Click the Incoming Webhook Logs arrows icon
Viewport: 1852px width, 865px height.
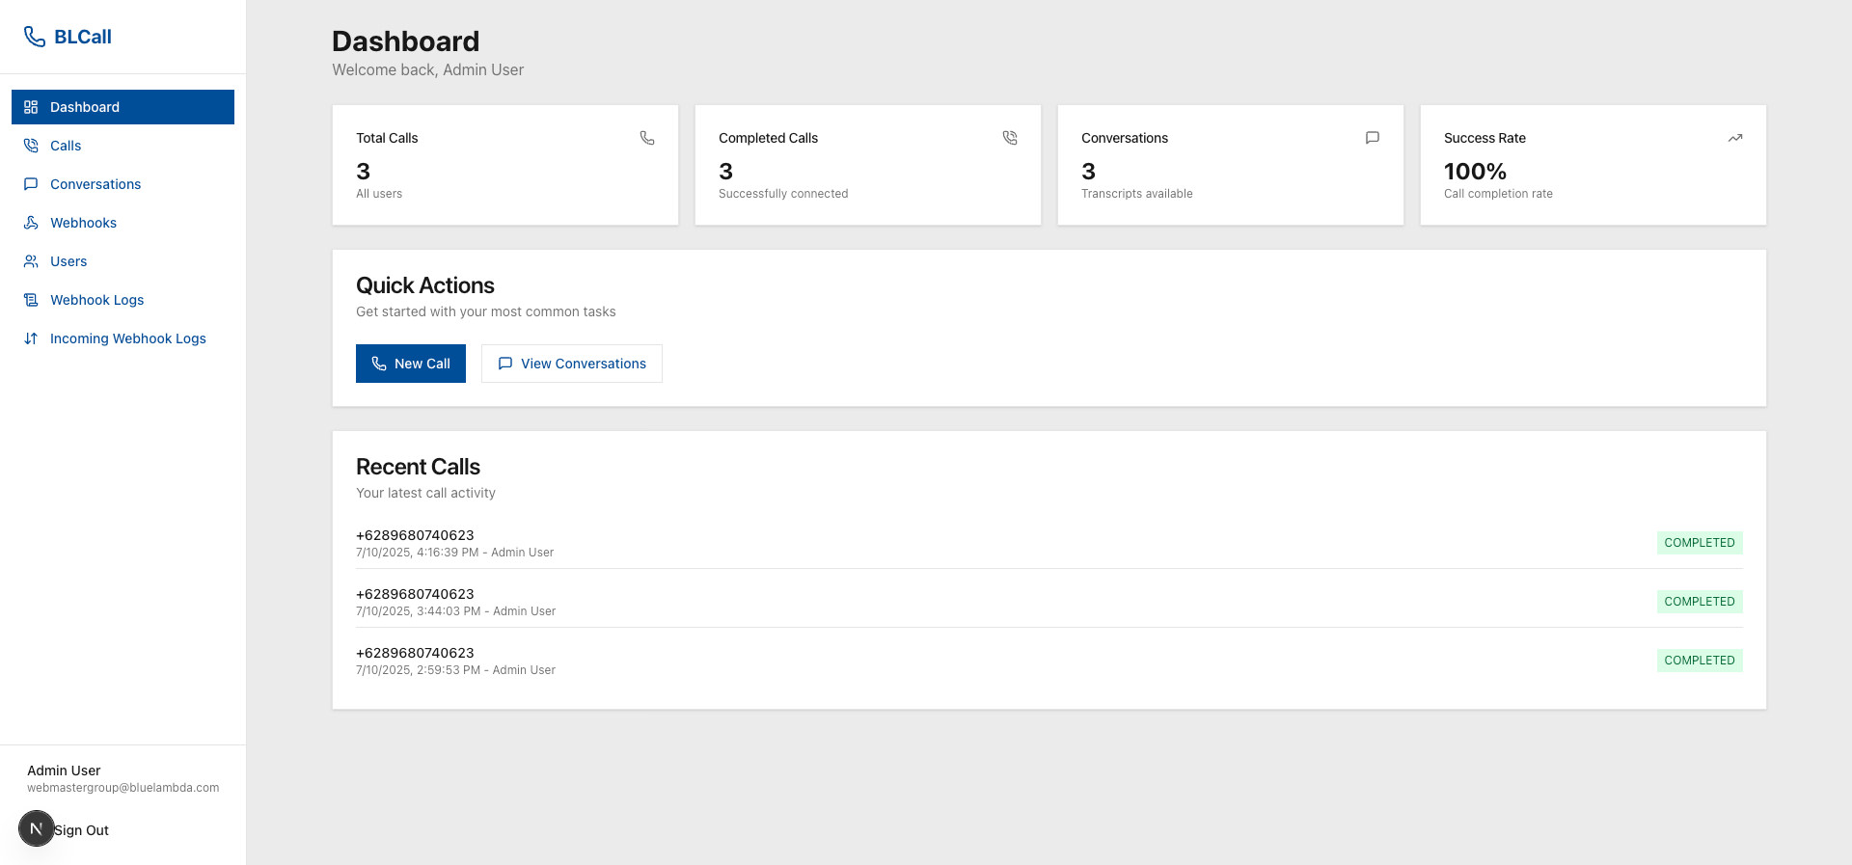click(x=31, y=338)
